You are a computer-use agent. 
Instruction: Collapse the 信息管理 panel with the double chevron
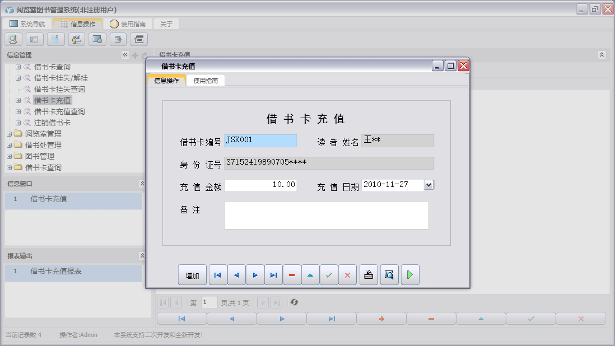point(125,55)
